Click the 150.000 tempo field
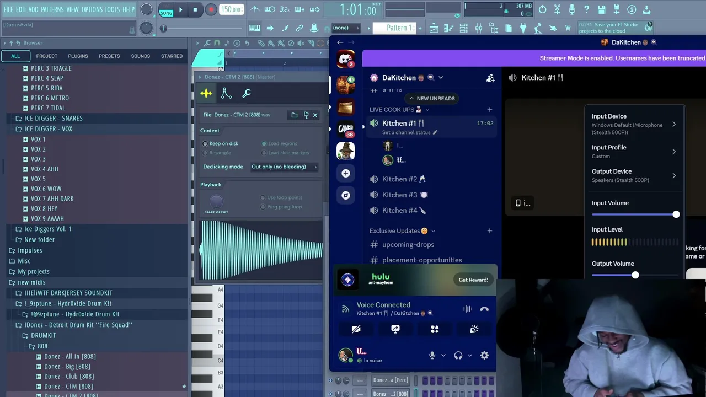The image size is (706, 397). coord(231,9)
